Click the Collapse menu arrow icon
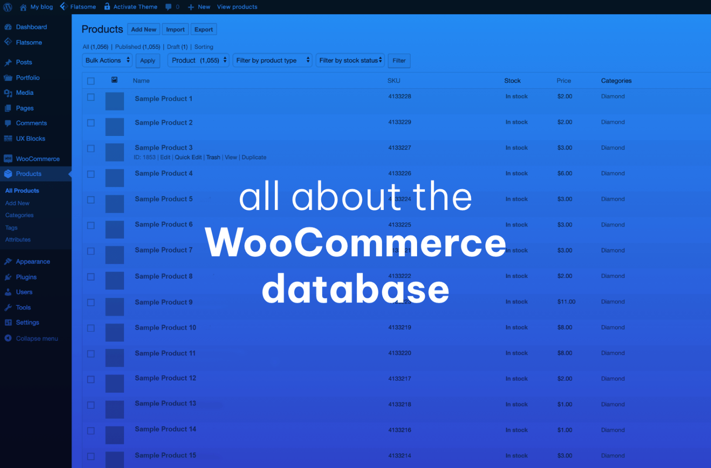Image resolution: width=711 pixels, height=468 pixels. pyautogui.click(x=8, y=338)
